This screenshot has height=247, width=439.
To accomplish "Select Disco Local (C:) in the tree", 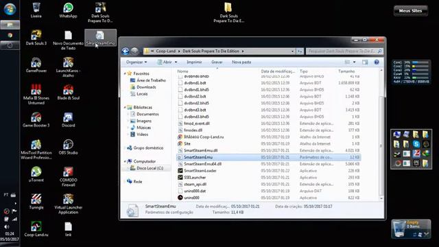I will [150, 168].
